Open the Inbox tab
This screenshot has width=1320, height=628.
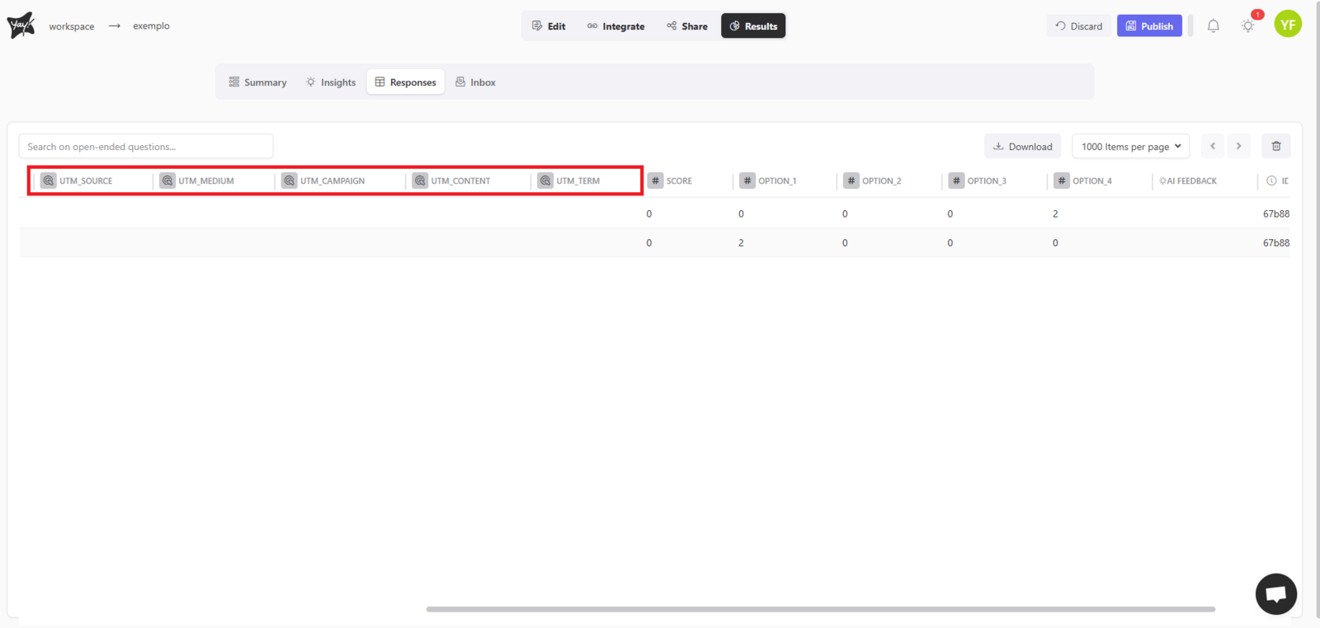tap(475, 82)
